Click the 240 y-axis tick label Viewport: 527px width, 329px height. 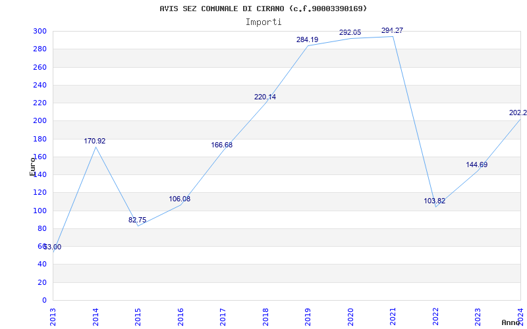click(40, 86)
